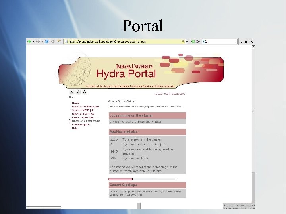Open the Help menu link

pos(75,128)
